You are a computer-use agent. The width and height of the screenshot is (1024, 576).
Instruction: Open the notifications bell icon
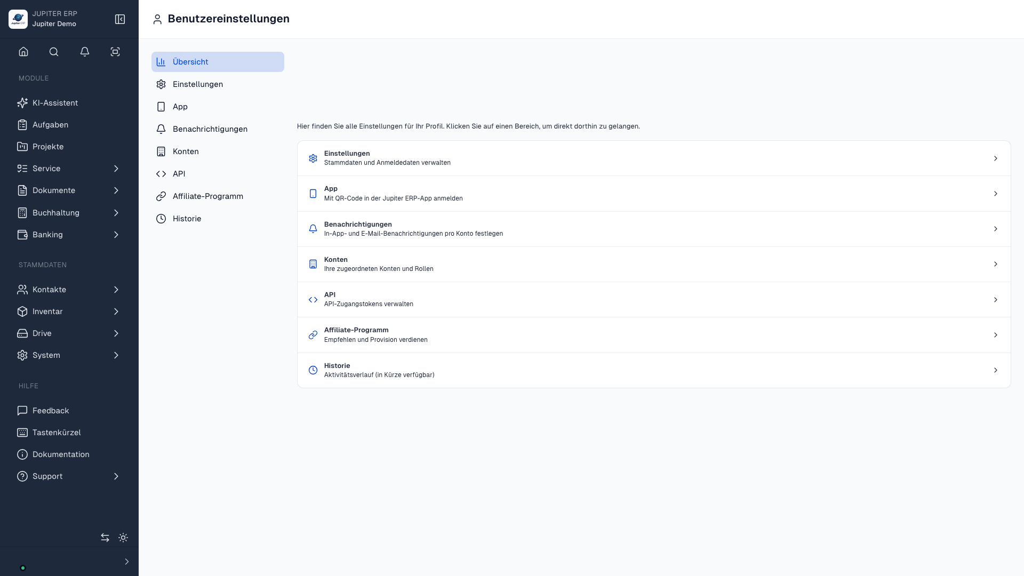point(85,52)
